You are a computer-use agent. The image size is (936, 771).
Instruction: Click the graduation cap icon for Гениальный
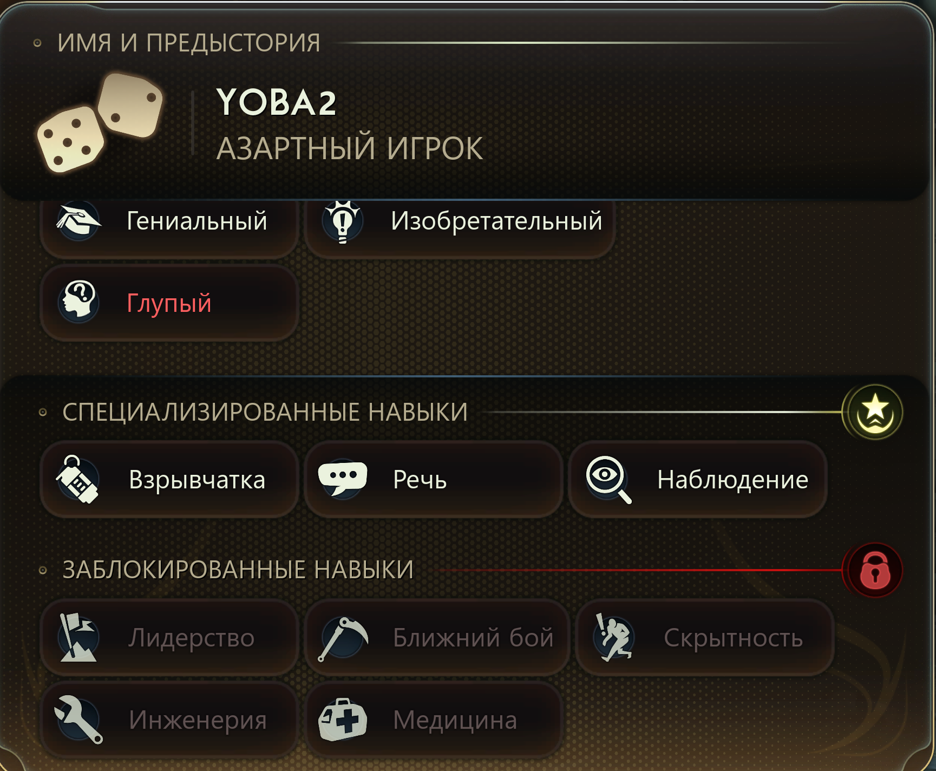[x=78, y=220]
